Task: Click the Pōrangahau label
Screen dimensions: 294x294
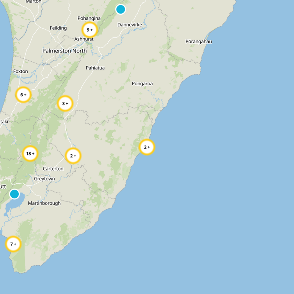Action: click(x=199, y=42)
